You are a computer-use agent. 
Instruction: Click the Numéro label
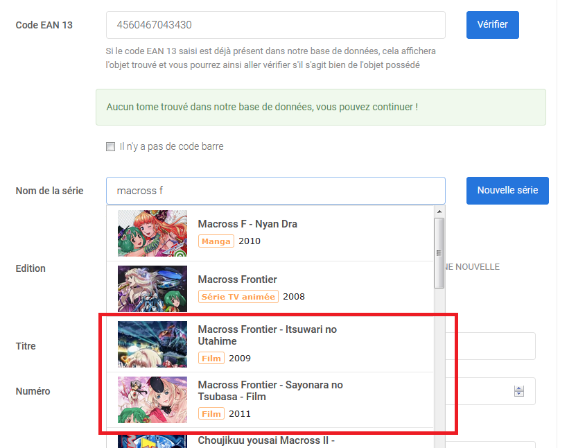(x=33, y=391)
